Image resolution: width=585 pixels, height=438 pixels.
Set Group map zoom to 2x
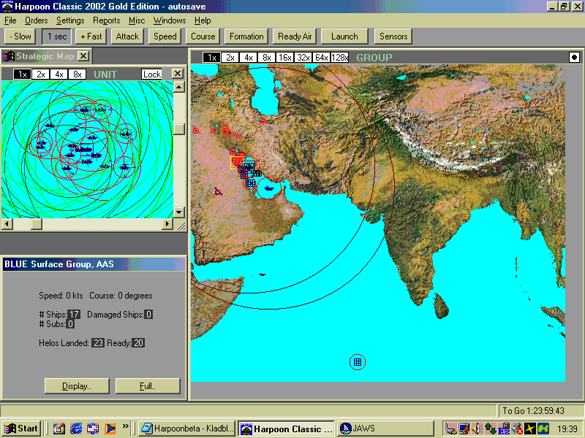[230, 58]
